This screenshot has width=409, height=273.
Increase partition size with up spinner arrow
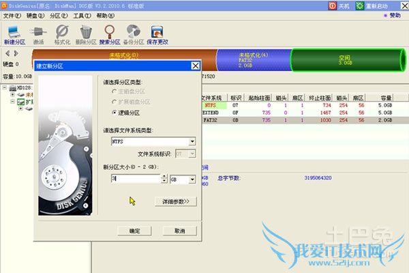pos(164,176)
